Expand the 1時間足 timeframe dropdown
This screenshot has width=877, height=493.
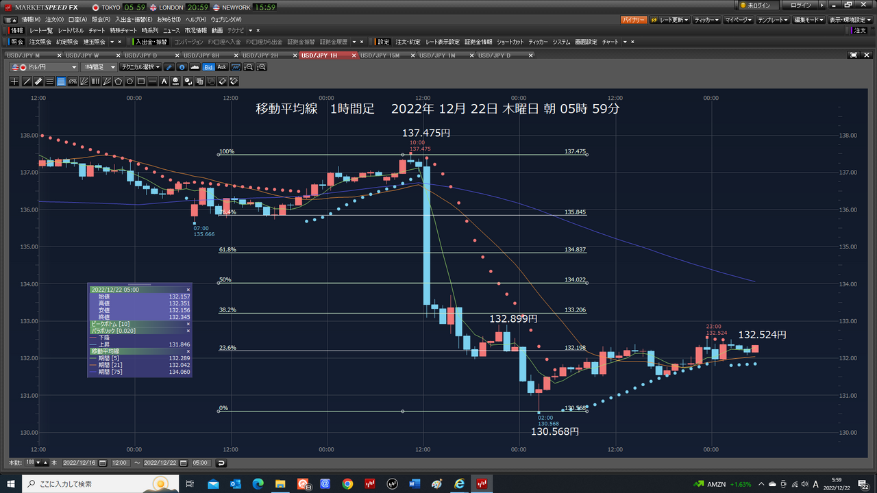coord(100,67)
